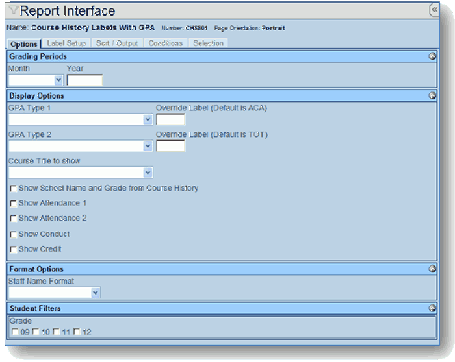Open the Staff Name Format dropdown
The height and width of the screenshot is (362, 455).
click(96, 293)
